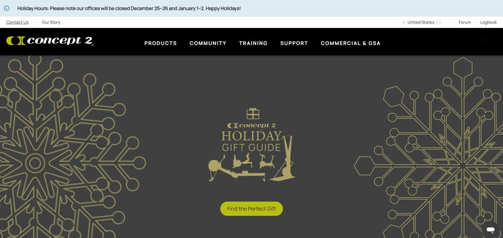Click the Contact Us link
503x238 pixels.
point(17,23)
